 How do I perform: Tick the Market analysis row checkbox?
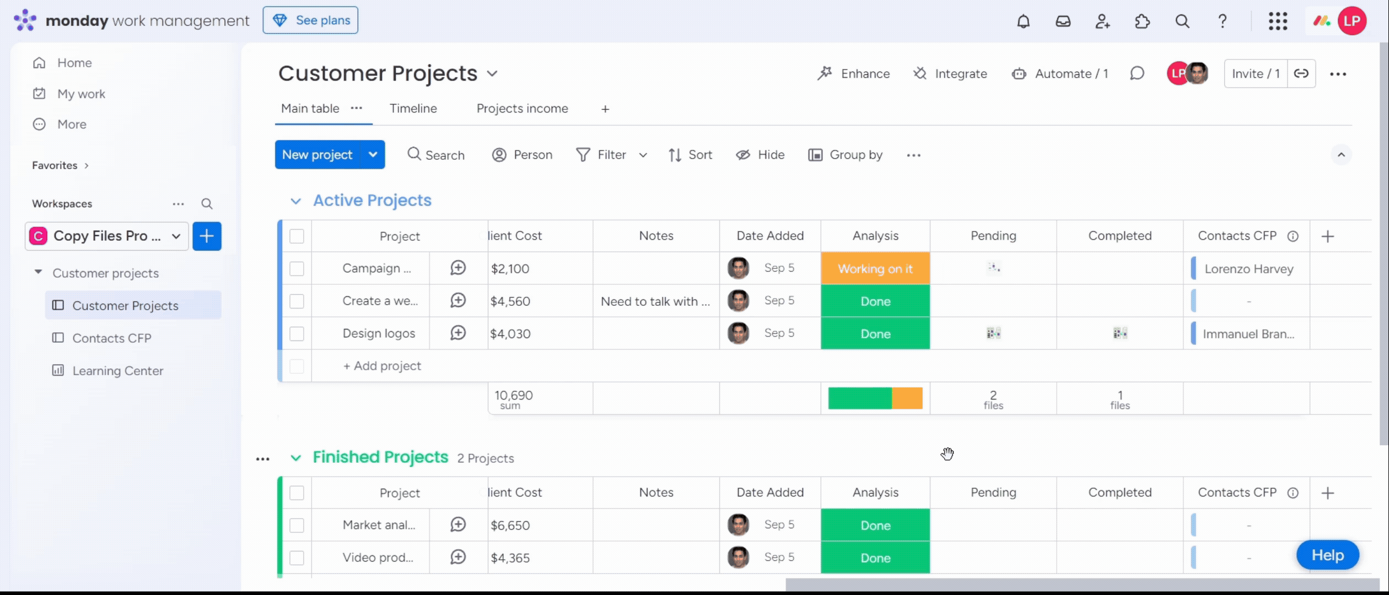point(297,526)
